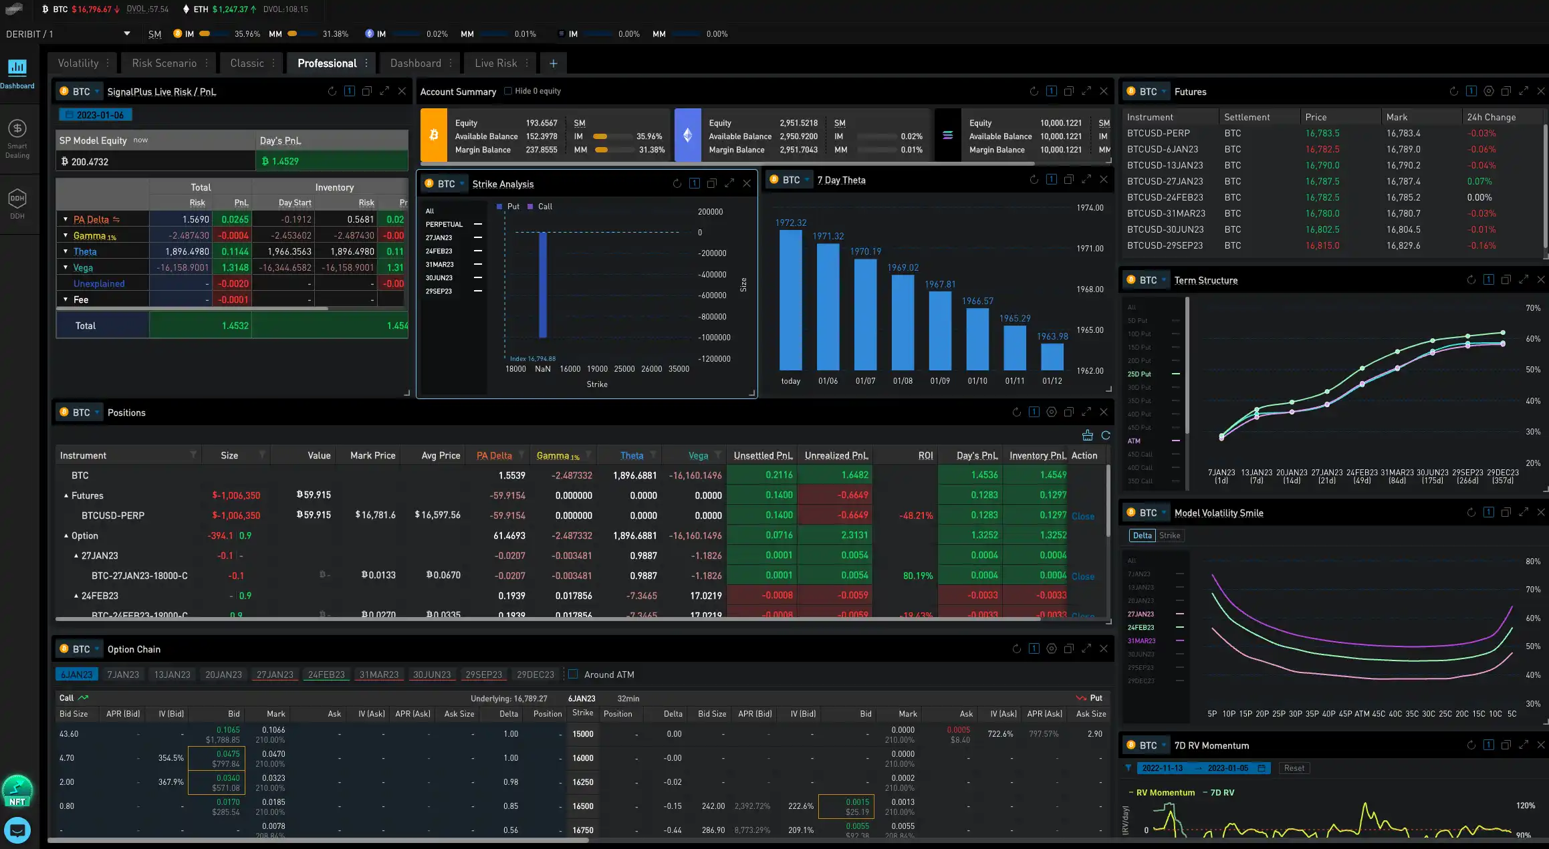Refresh the Strike Analysis panel
Image resolution: width=1549 pixels, height=849 pixels.
[x=677, y=183]
